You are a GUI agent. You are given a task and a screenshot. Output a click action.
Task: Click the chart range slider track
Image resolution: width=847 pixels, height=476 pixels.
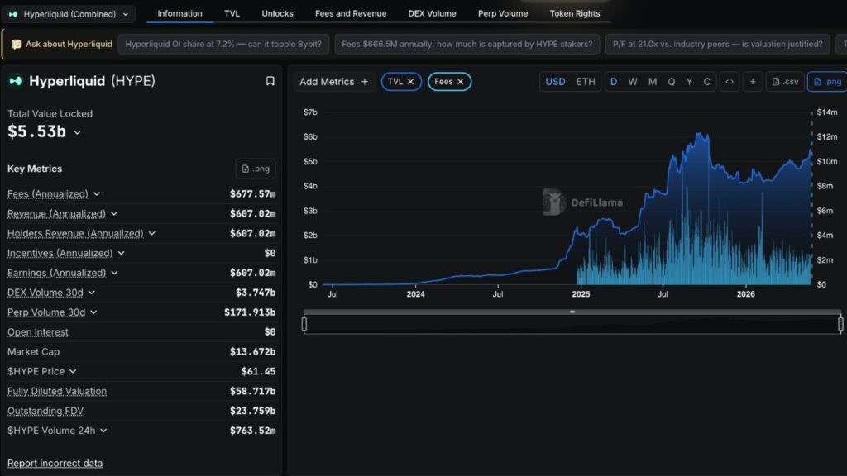tap(572, 324)
